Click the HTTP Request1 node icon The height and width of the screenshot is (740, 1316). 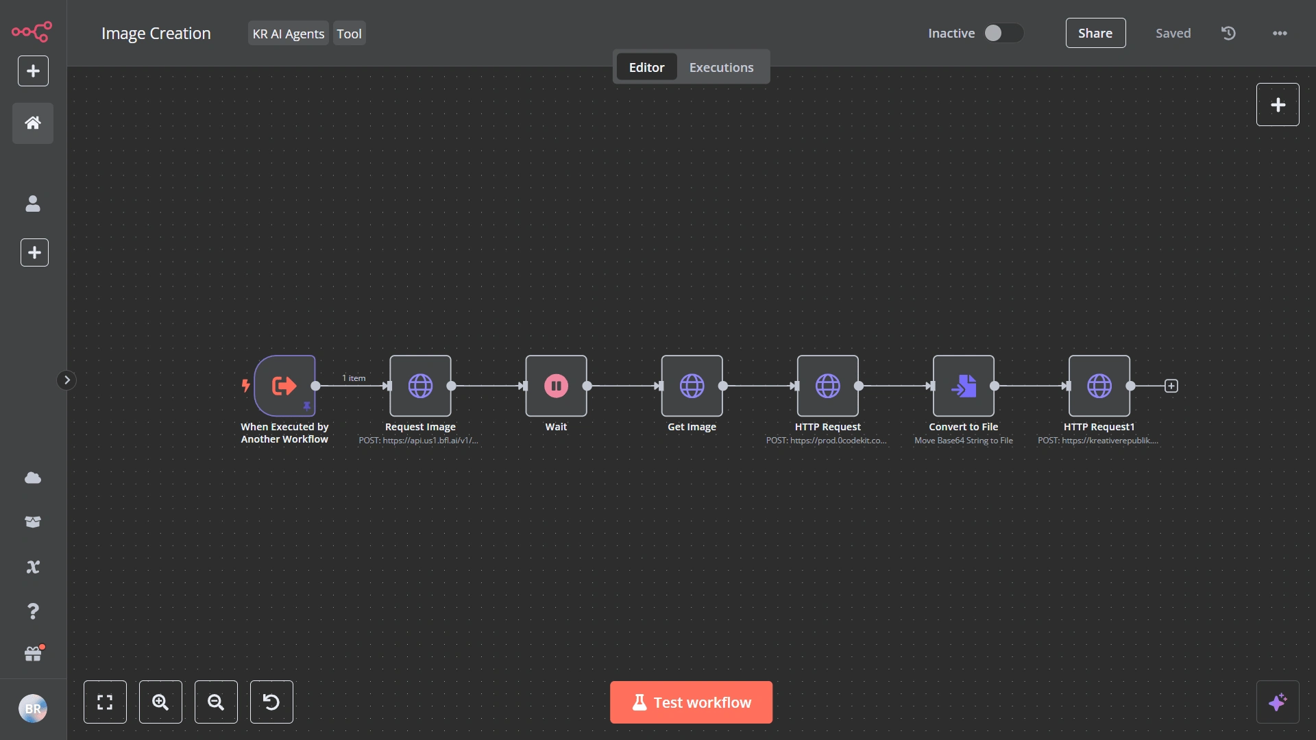click(1099, 386)
